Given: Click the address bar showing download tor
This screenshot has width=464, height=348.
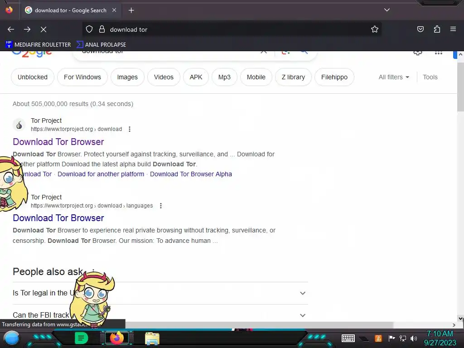Looking at the screenshot, I should click(232, 29).
